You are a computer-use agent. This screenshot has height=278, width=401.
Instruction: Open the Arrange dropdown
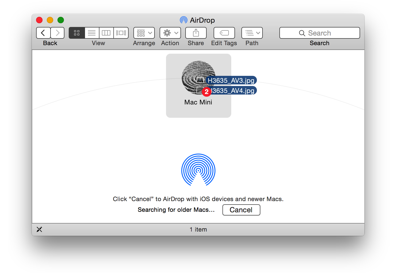click(x=144, y=33)
